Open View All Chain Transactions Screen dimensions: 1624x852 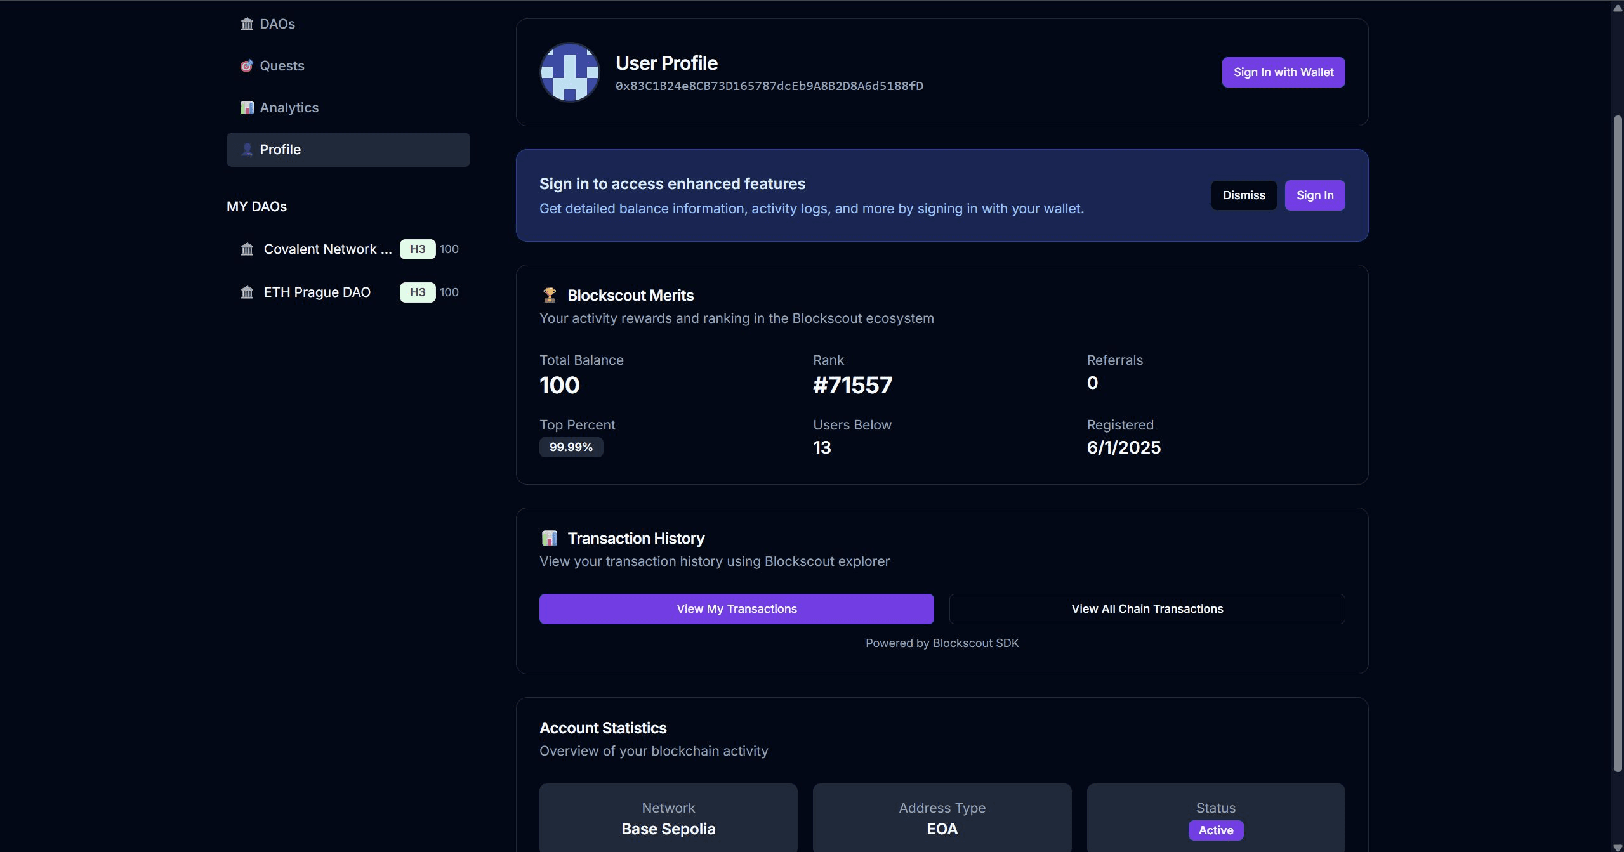tap(1147, 609)
